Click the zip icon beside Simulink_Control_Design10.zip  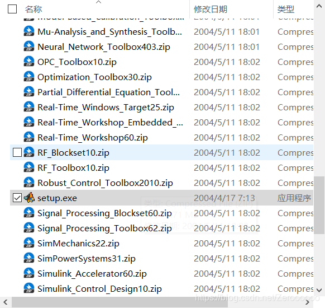pos(29,288)
